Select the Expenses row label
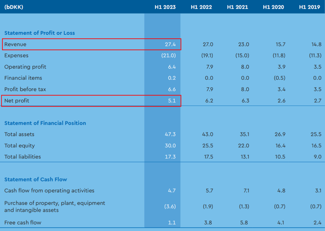Viewport: 325px width, 231px height. (x=16, y=56)
